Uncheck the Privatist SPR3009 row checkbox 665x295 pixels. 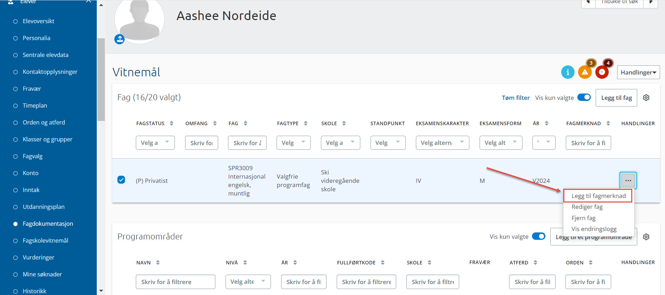coord(121,180)
